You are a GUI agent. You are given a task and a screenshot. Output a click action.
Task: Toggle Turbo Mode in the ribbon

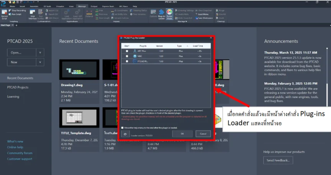point(169,14)
